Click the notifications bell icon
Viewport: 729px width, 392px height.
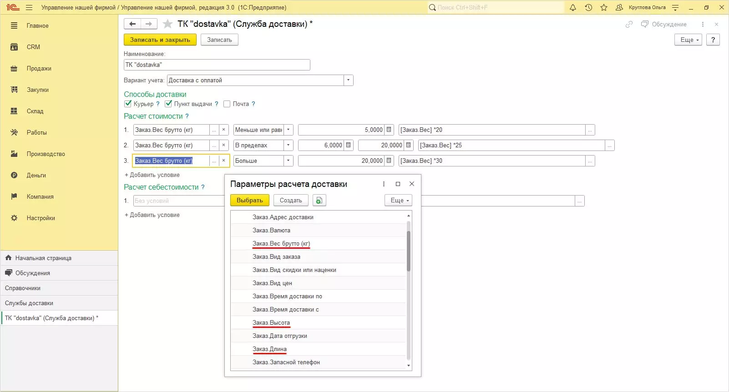pyautogui.click(x=573, y=7)
